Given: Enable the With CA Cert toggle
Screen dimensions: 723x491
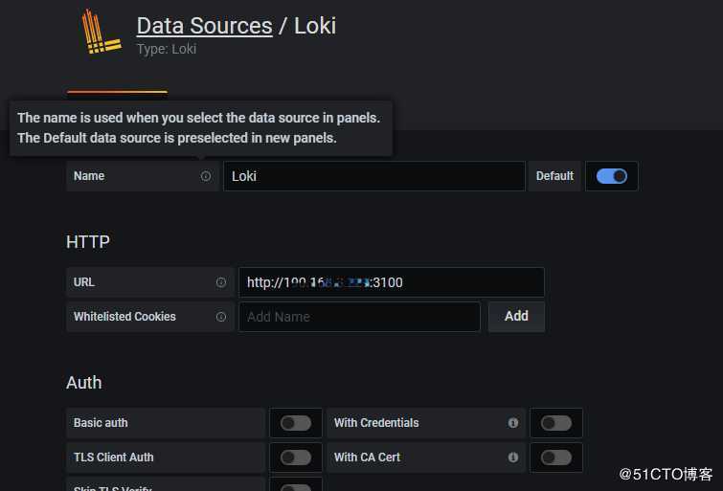Looking at the screenshot, I should [x=556, y=458].
